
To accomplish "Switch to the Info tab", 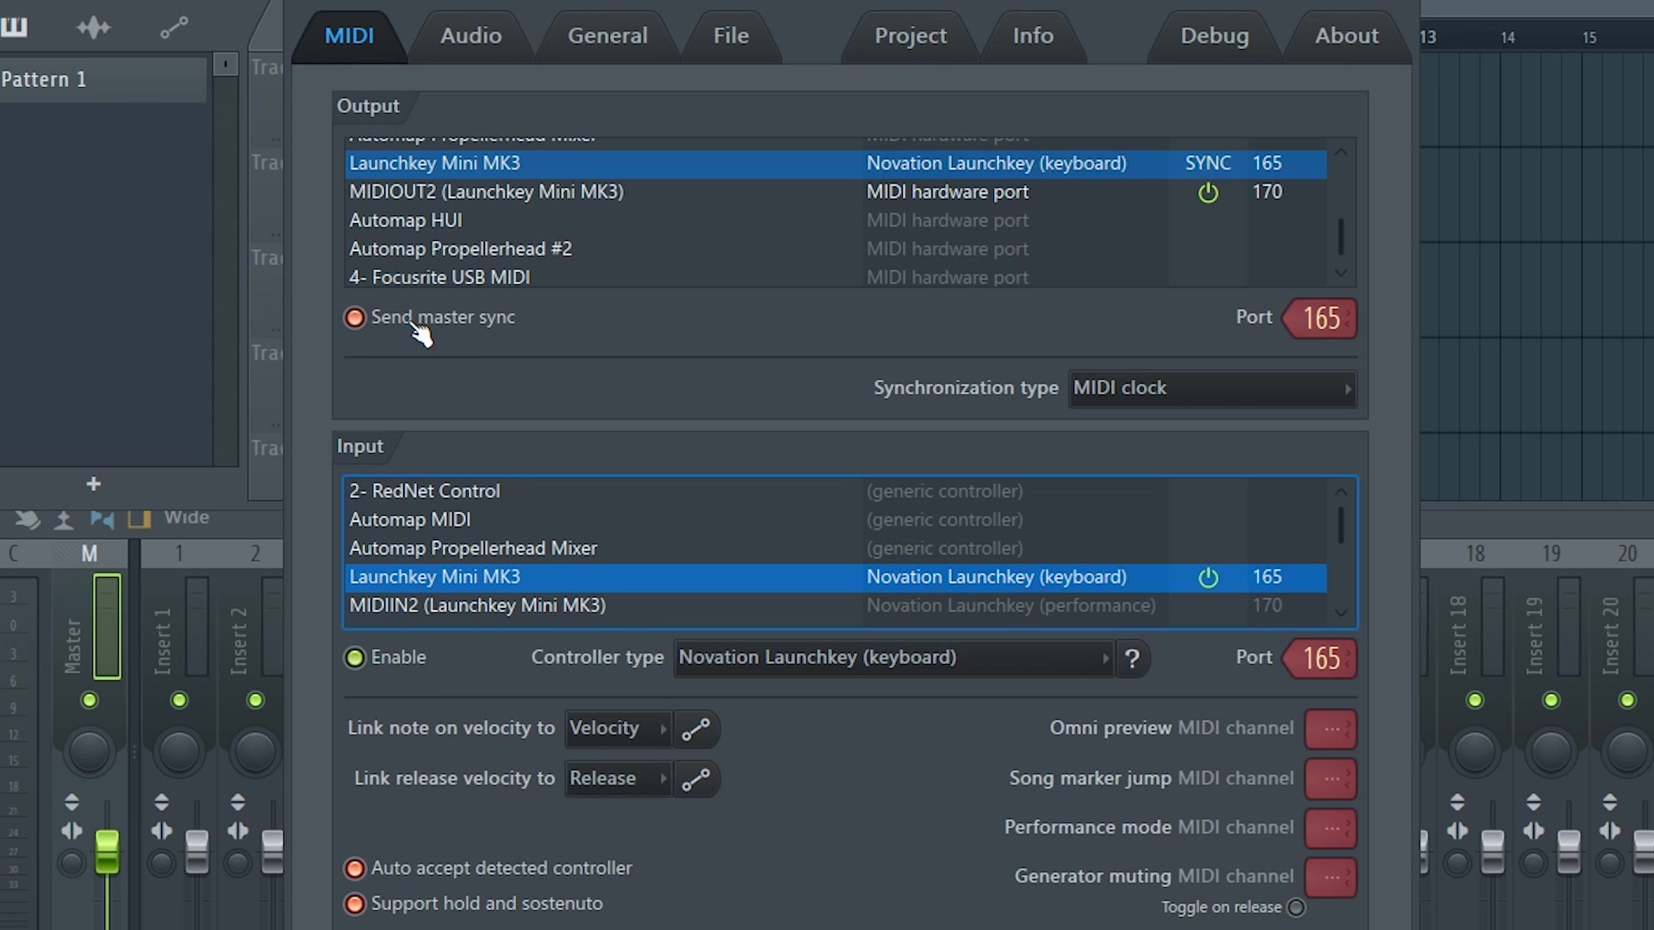I will point(1033,35).
